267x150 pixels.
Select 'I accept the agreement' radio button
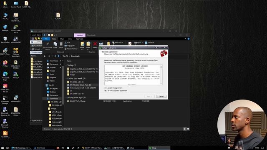click(x=105, y=88)
